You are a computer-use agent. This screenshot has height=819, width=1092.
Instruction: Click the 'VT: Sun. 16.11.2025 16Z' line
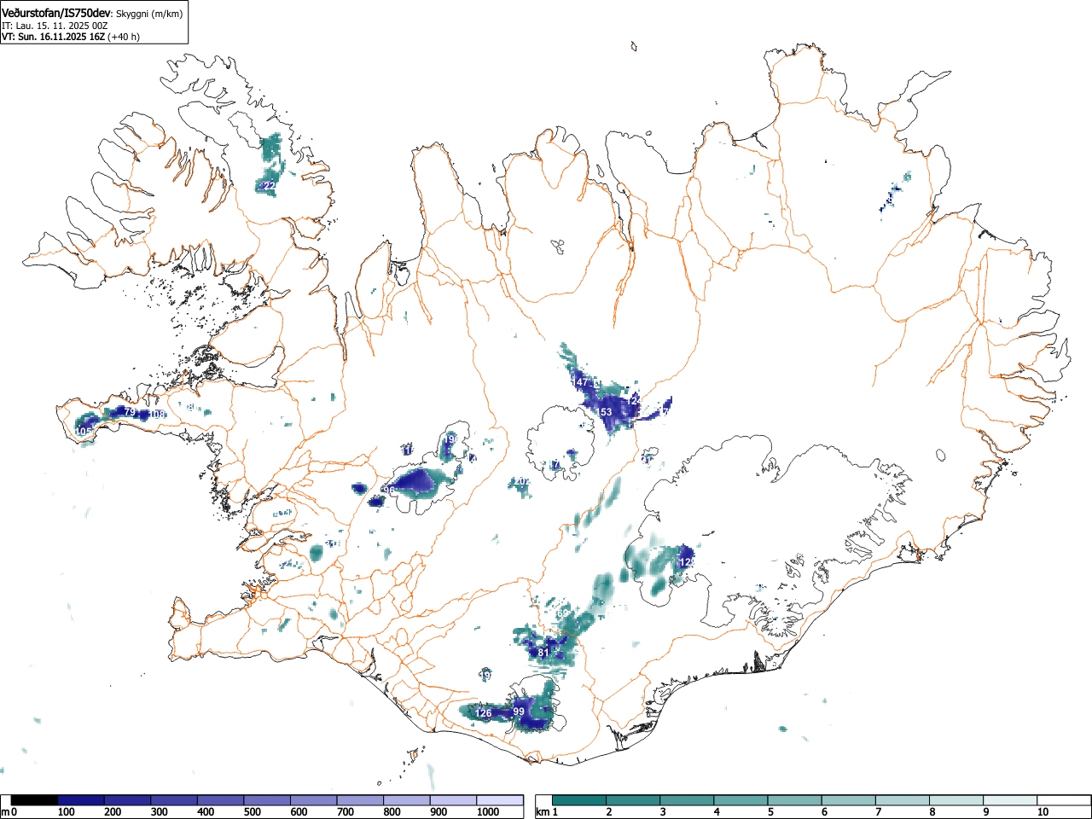[53, 37]
